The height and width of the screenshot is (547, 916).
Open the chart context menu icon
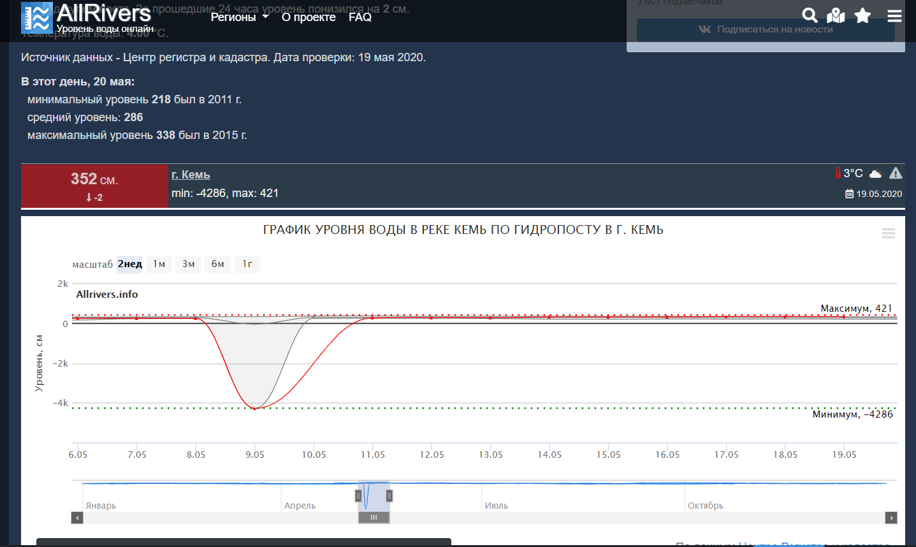(x=888, y=233)
